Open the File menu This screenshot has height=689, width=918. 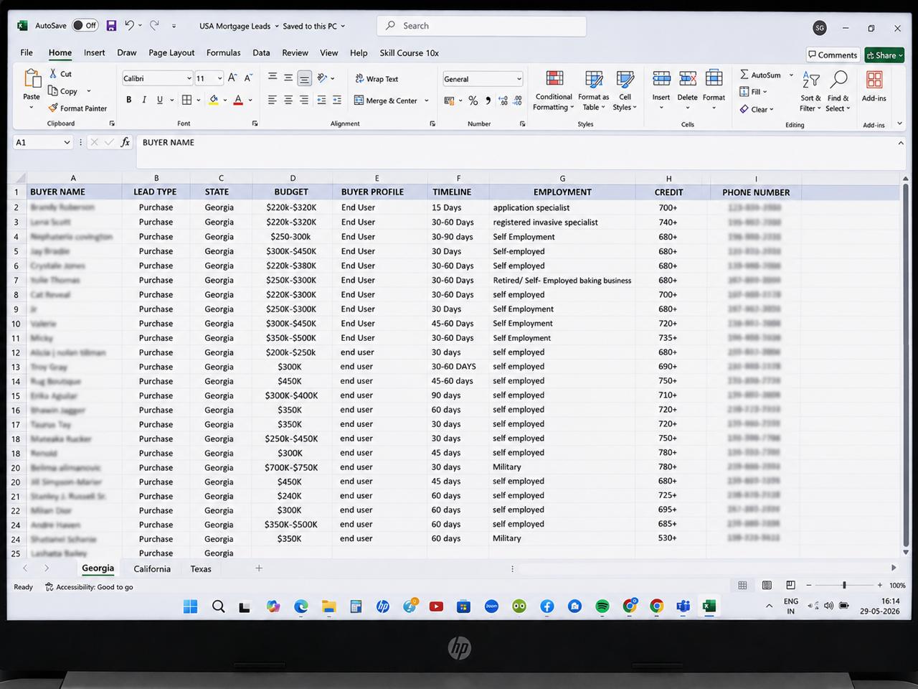pos(27,52)
